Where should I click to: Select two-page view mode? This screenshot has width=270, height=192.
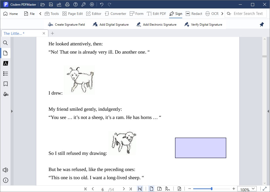pos(159,189)
